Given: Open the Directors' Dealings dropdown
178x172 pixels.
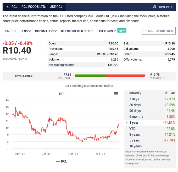Looking at the screenshot, I should 77,31.
